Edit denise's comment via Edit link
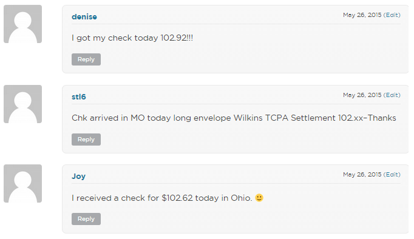Screen dimensions: 414x239 tap(392, 15)
